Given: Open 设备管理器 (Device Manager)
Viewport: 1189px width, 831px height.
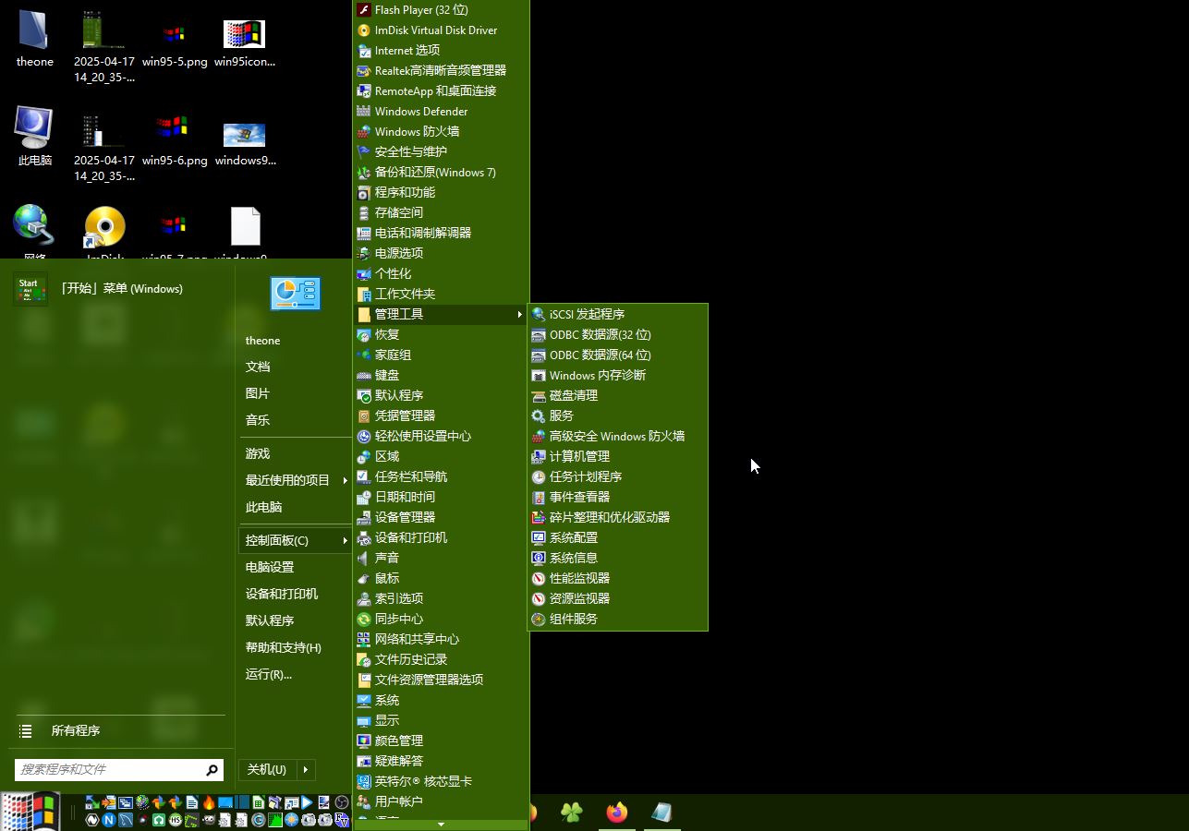Looking at the screenshot, I should click(406, 517).
